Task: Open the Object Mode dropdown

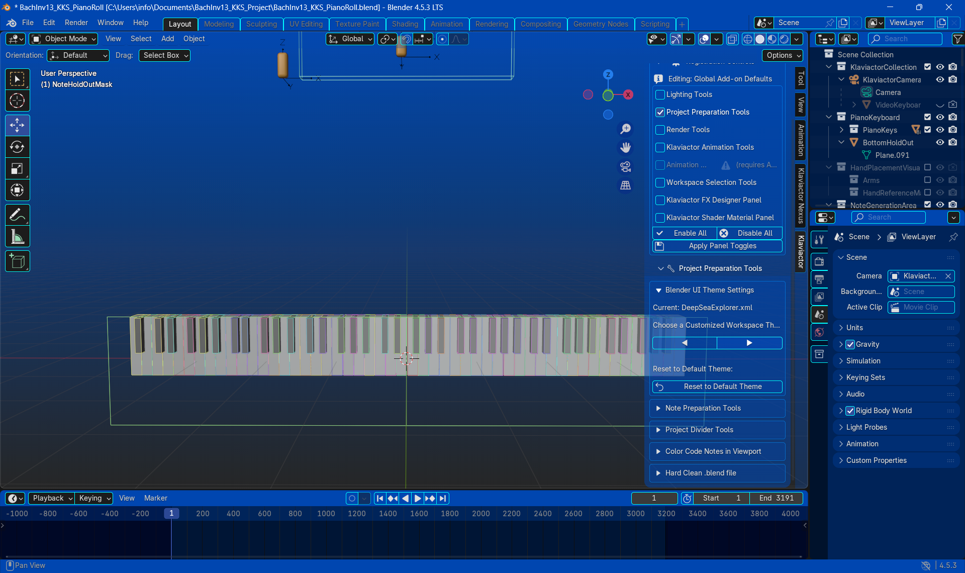Action: point(64,39)
